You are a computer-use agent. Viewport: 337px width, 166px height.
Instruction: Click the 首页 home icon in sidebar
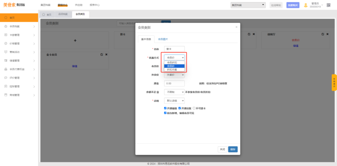coord(6,18)
